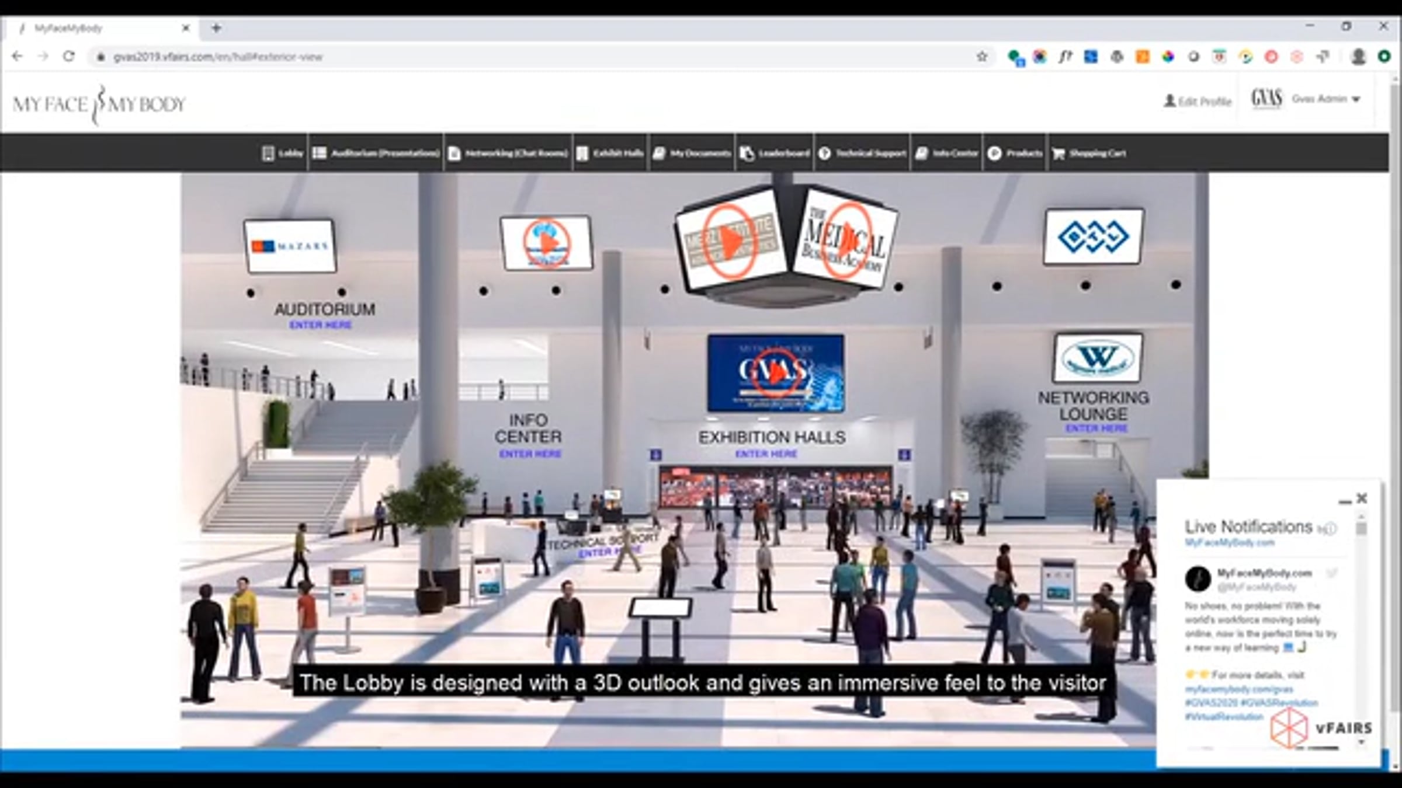
Task: Bookmark the page with the star icon
Action: (982, 57)
